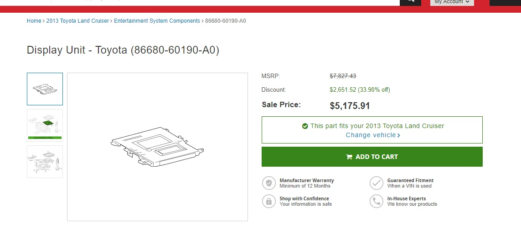
Task: Click the Shop with Confidence lock icon
Action: click(x=269, y=201)
